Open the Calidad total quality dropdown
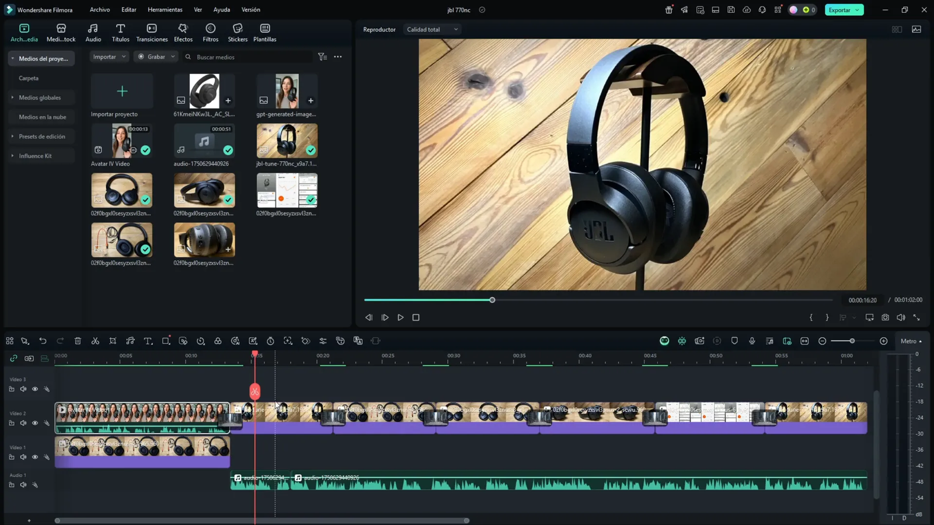Image resolution: width=934 pixels, height=525 pixels. [431, 29]
